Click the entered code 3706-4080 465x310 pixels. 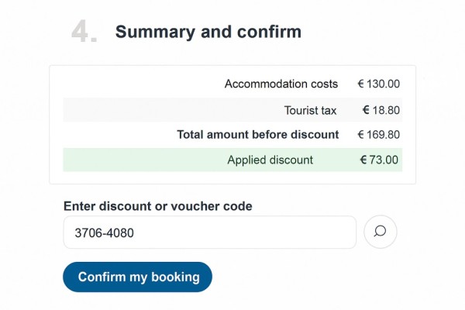click(x=104, y=232)
